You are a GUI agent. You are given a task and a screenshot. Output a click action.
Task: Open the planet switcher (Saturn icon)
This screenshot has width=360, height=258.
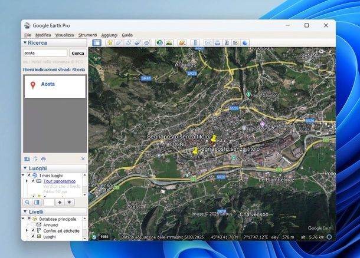(182, 42)
